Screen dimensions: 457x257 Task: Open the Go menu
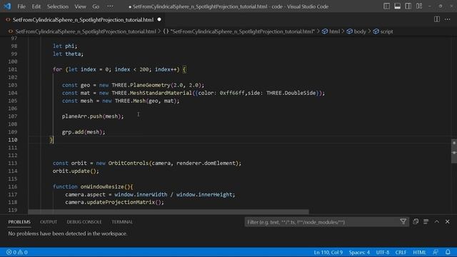point(96,6)
